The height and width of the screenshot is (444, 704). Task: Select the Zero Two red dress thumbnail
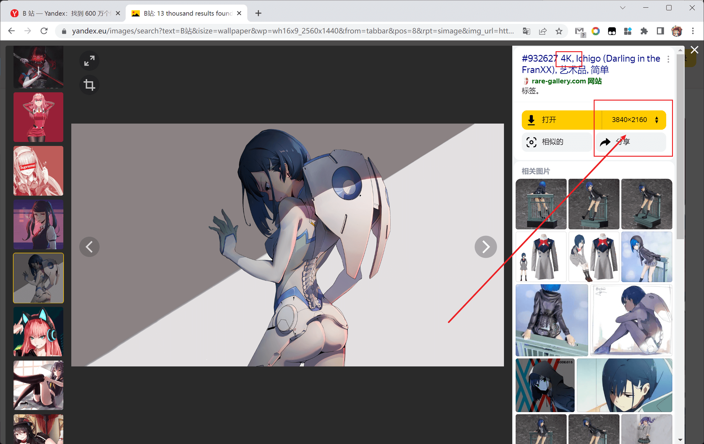tap(38, 117)
